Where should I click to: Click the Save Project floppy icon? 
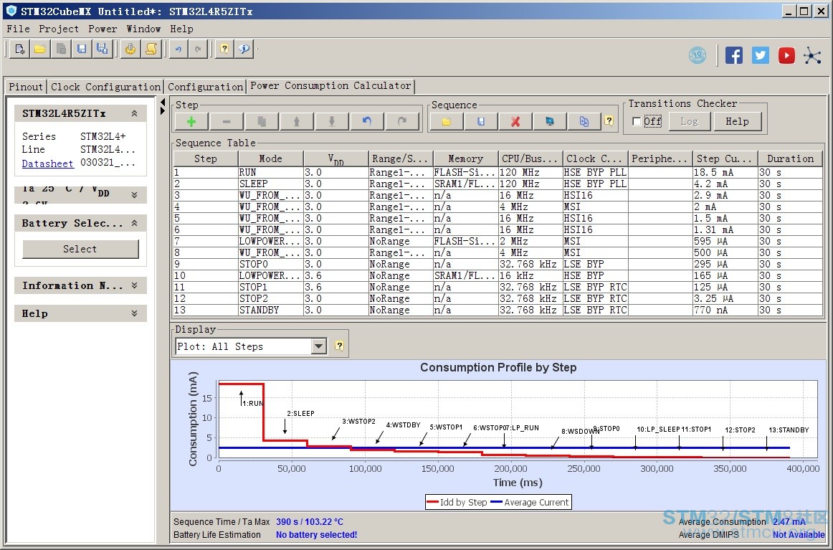tap(82, 49)
